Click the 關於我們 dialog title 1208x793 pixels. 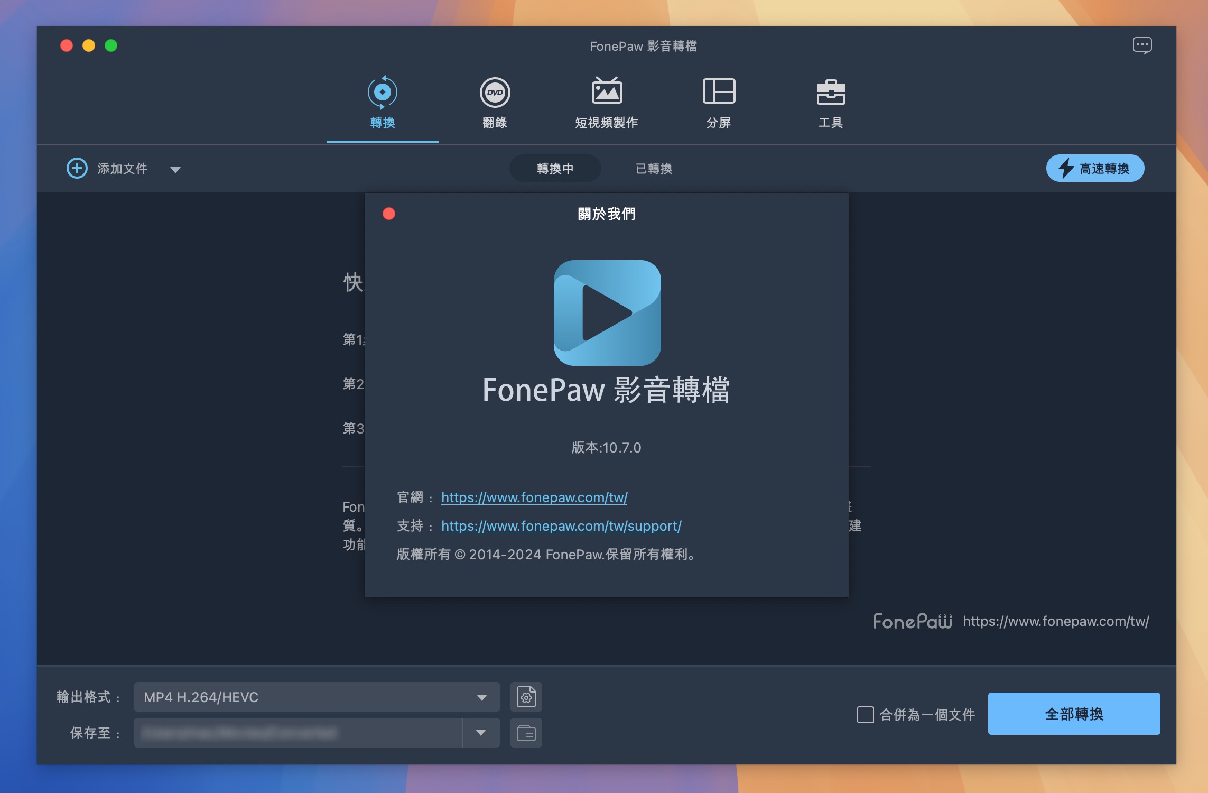(x=607, y=214)
